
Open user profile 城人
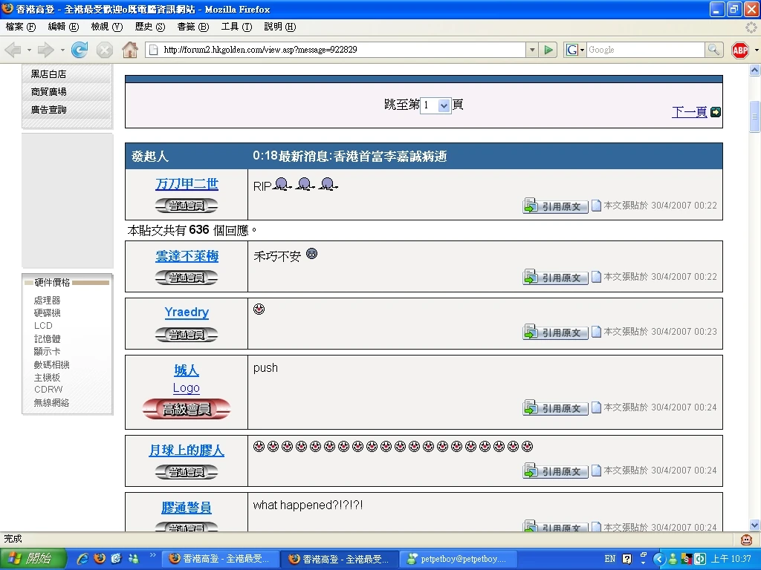tap(187, 370)
